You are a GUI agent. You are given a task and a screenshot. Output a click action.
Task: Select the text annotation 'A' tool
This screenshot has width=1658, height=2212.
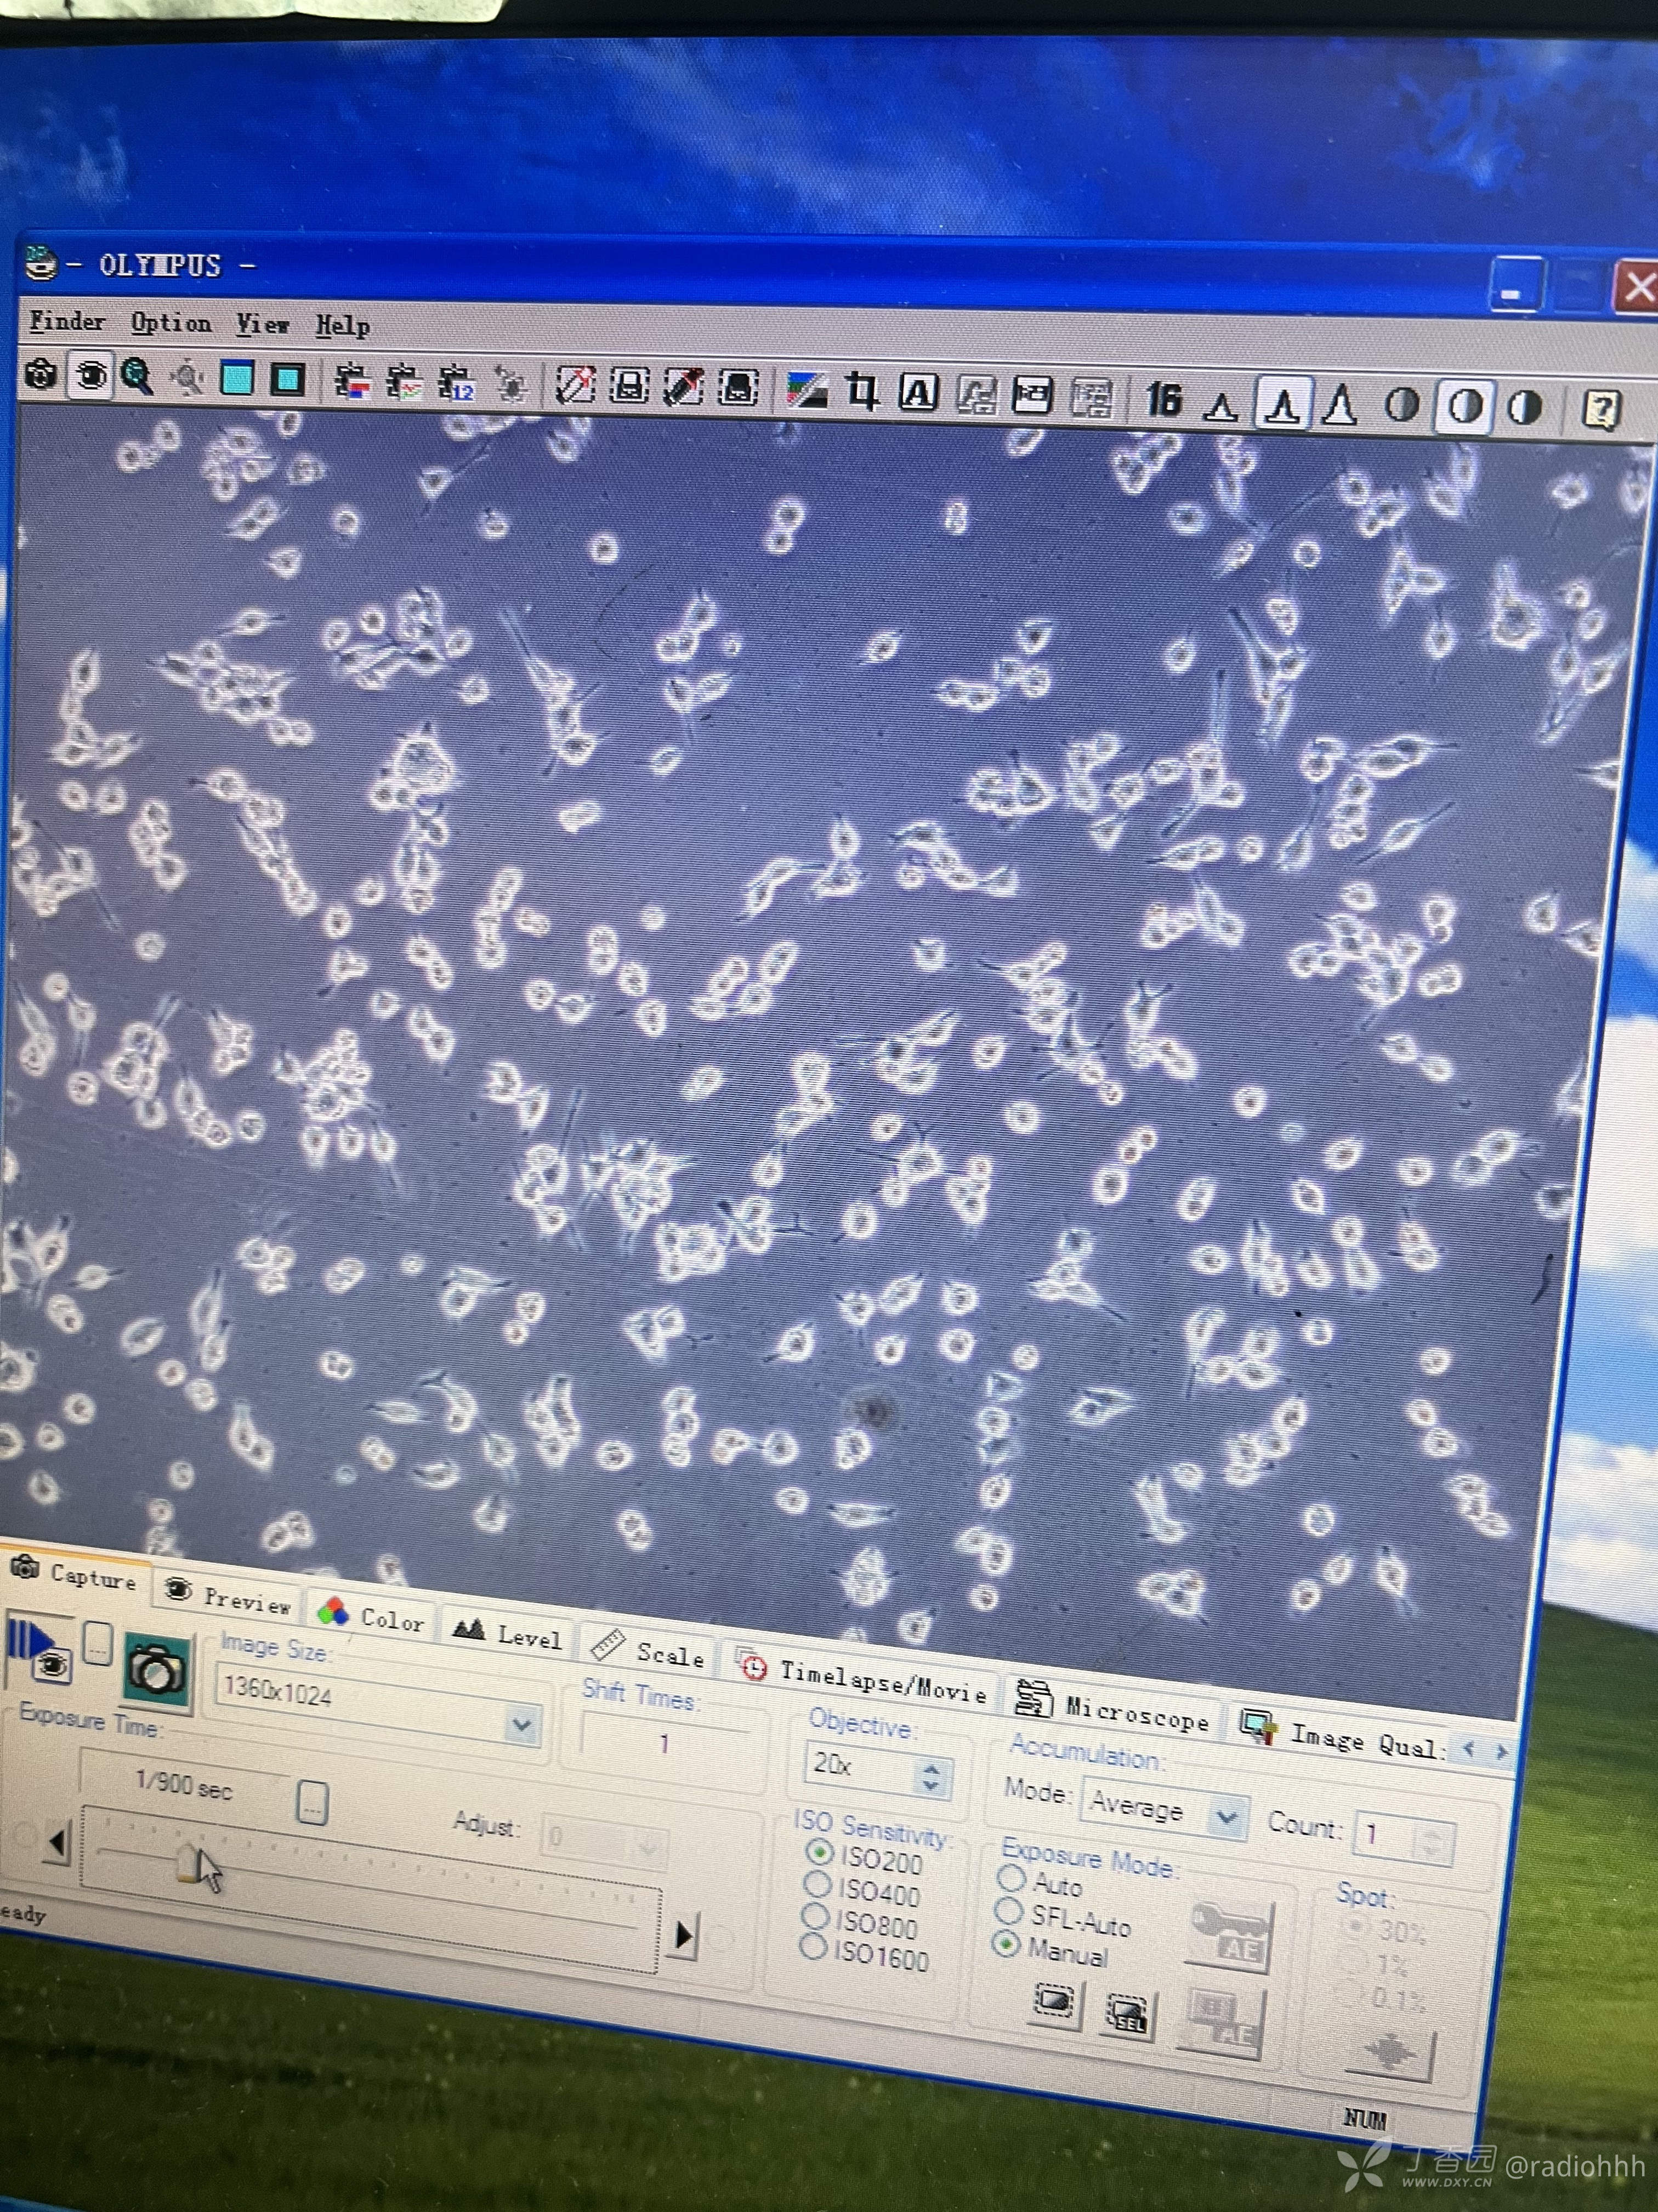click(x=918, y=393)
